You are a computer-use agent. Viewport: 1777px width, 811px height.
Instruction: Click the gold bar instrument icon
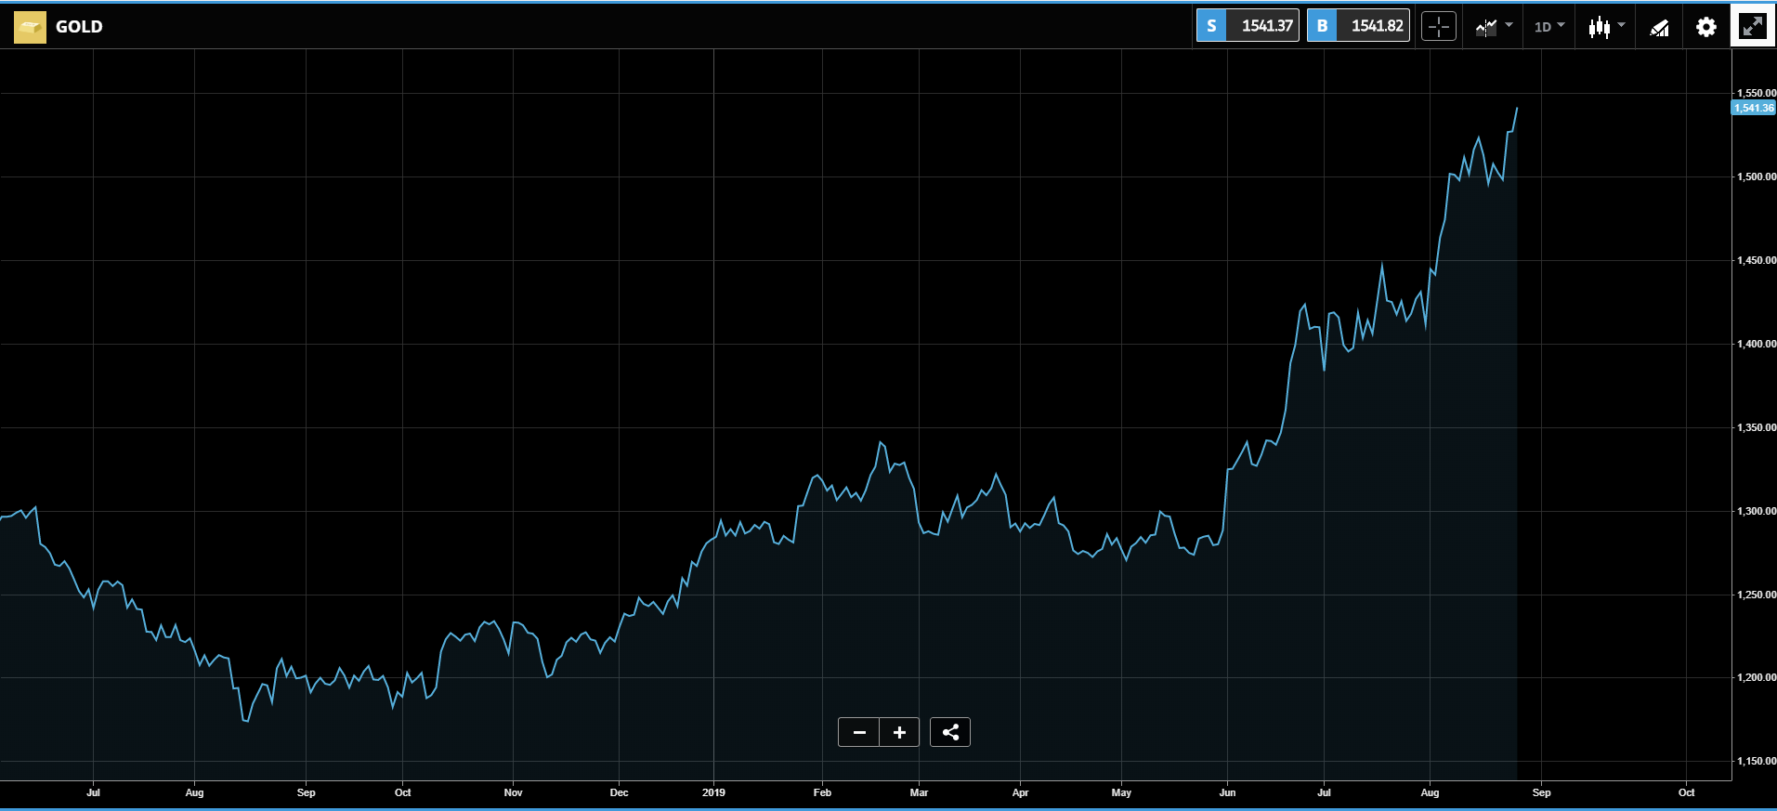30,27
